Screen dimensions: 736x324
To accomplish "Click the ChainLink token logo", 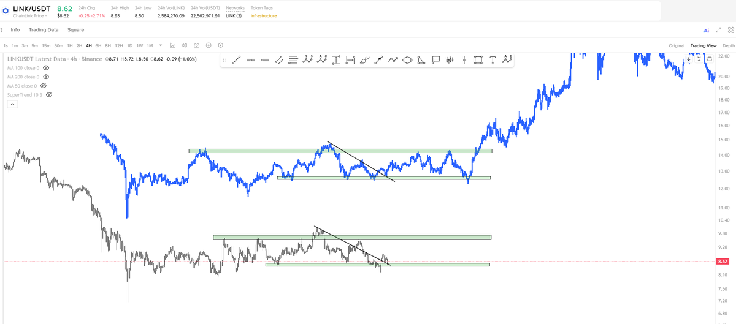I will [6, 10].
